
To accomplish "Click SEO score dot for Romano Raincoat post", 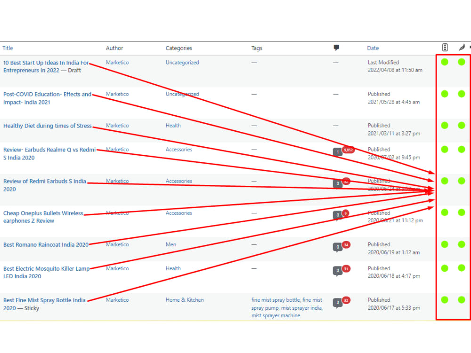I will click(x=445, y=244).
